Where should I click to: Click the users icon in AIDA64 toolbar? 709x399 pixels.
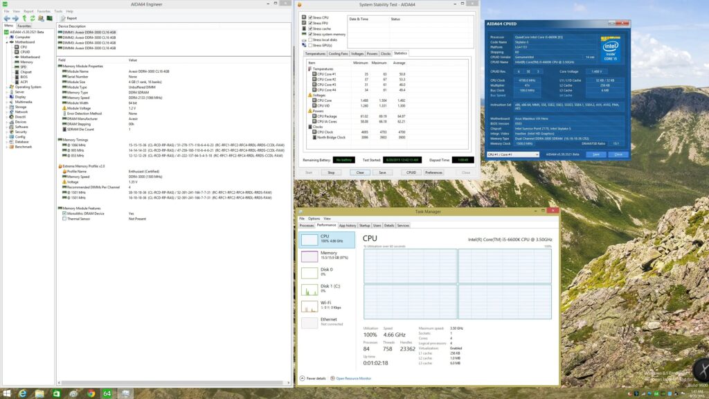41,18
